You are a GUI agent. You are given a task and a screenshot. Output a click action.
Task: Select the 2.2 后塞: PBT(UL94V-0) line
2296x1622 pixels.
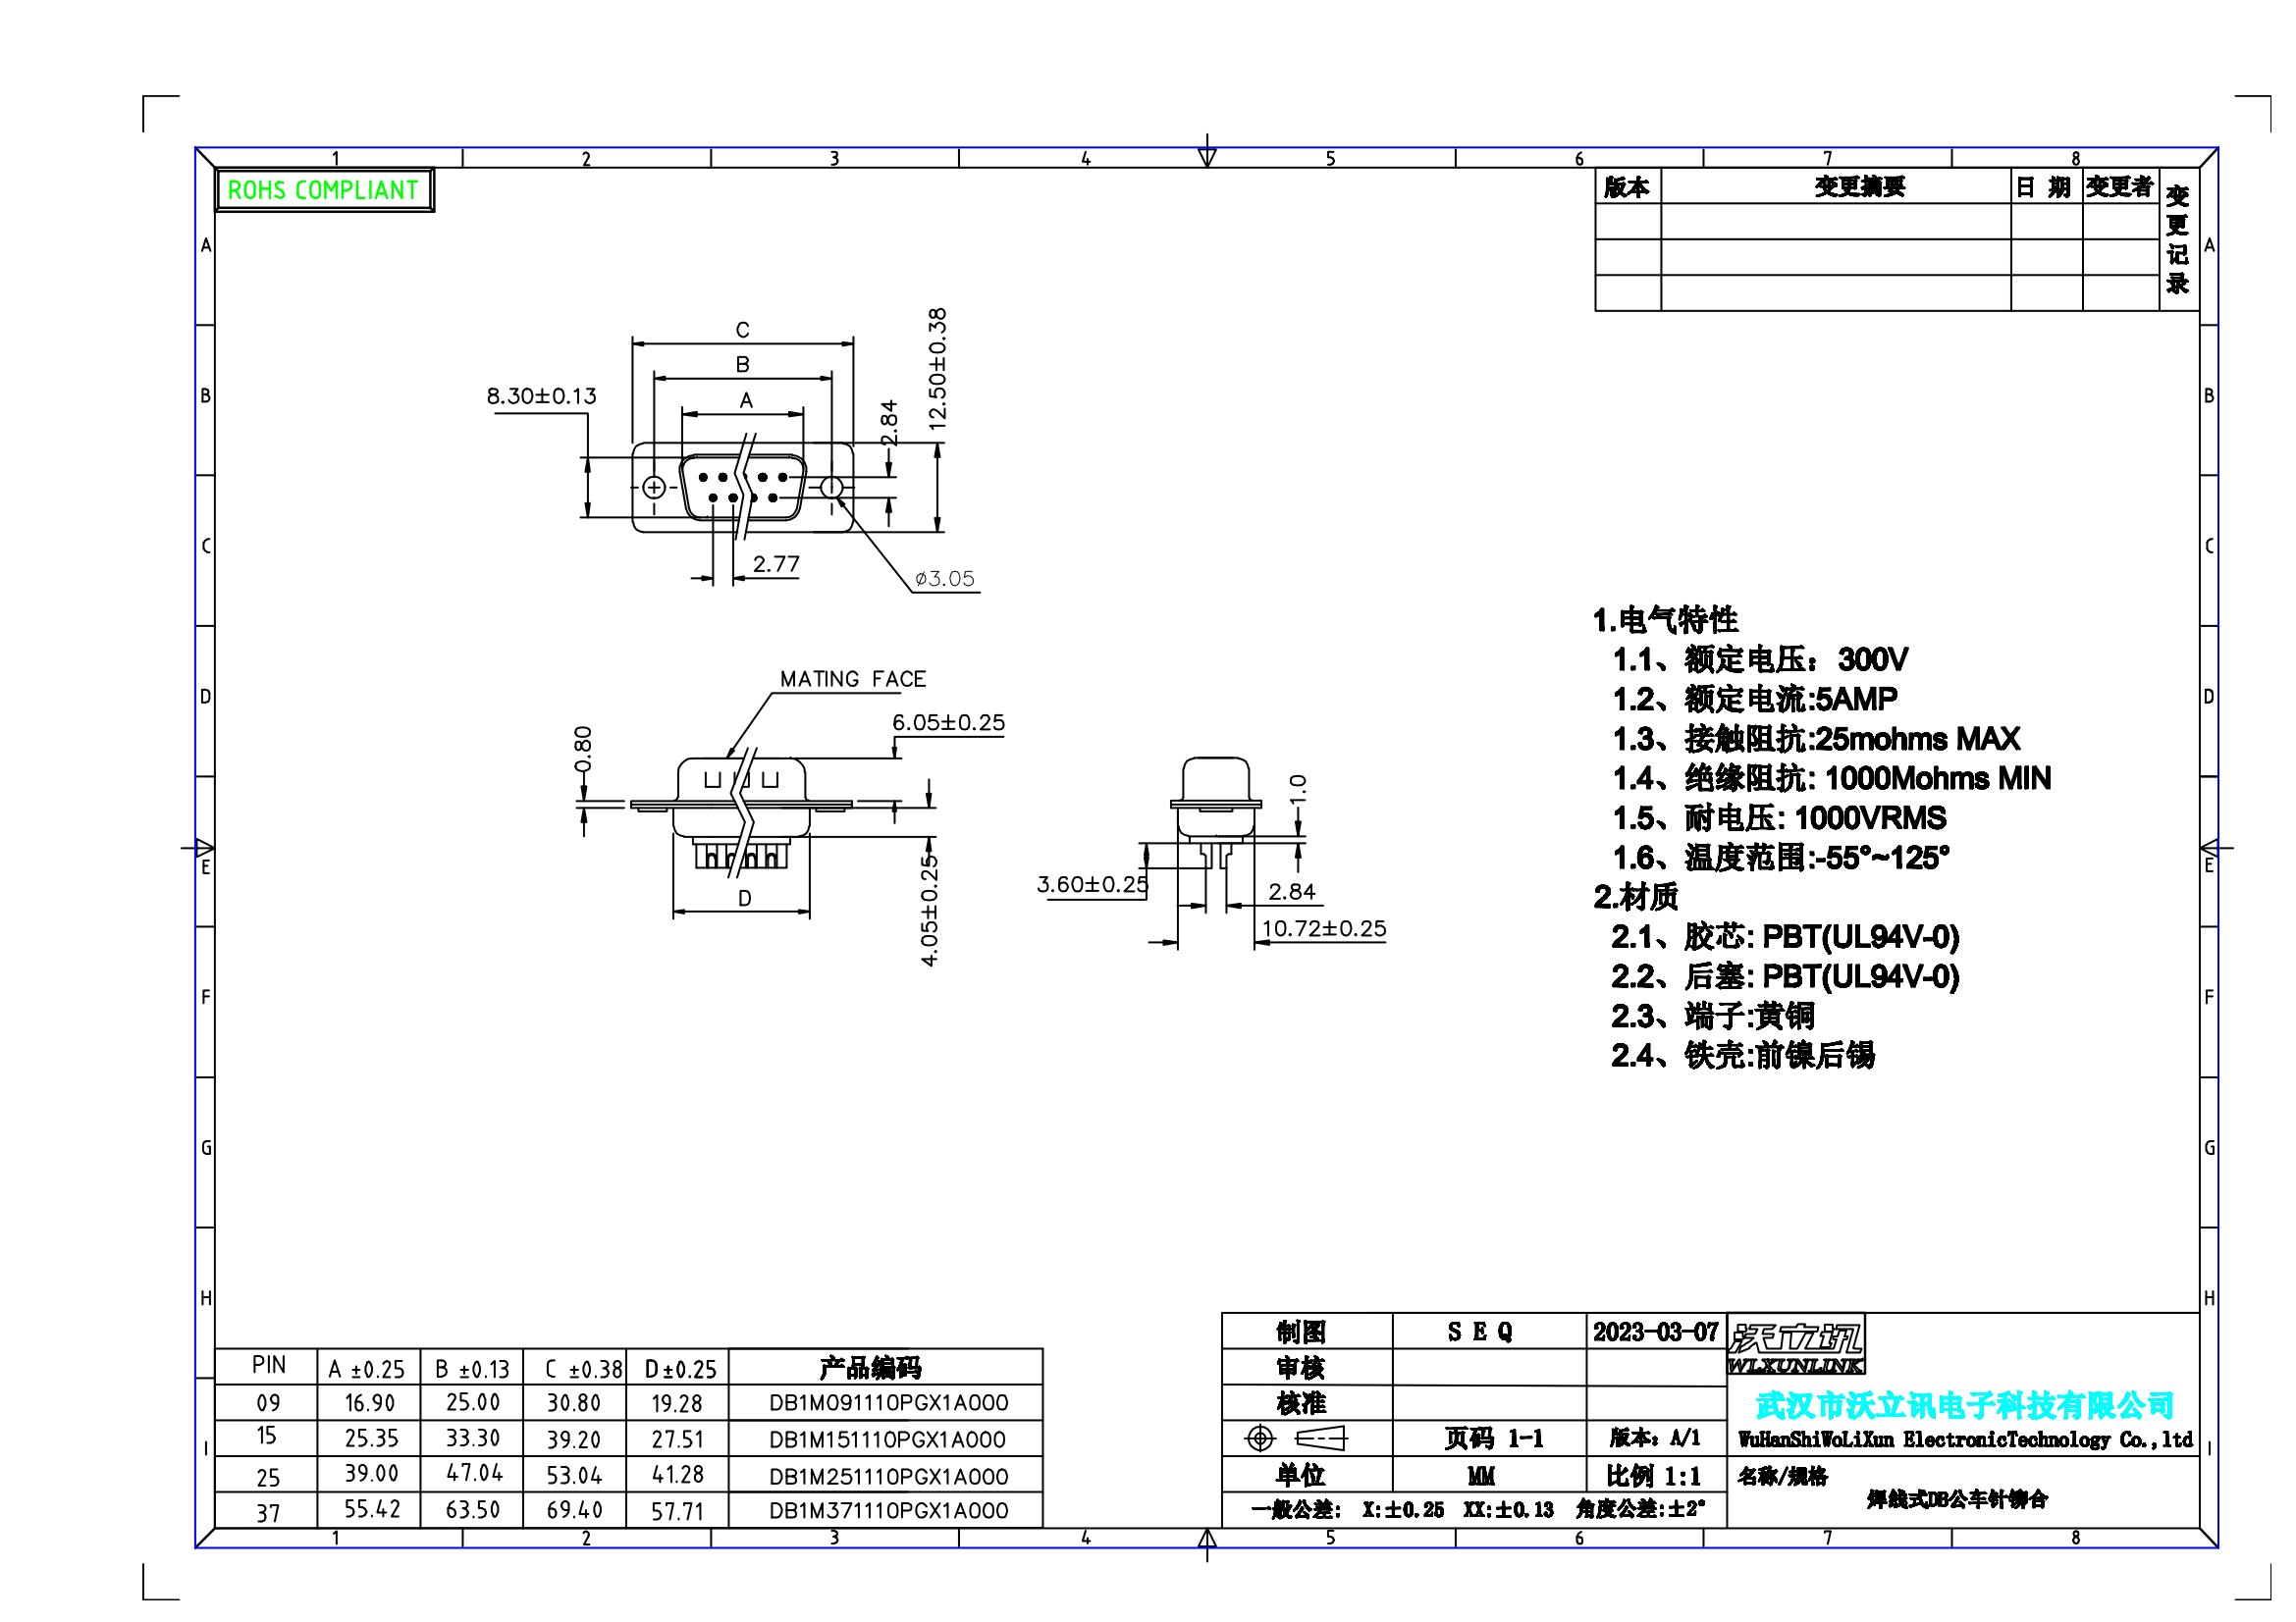click(1785, 976)
